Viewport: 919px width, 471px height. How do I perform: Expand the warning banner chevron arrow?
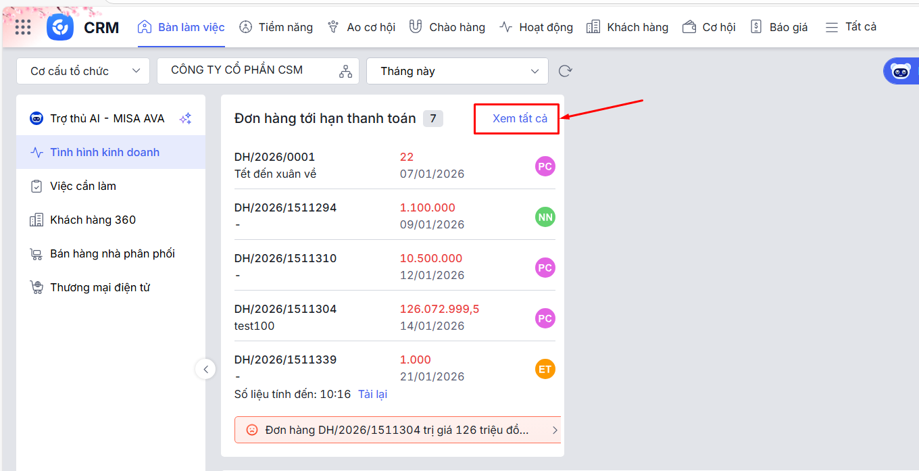click(x=554, y=430)
